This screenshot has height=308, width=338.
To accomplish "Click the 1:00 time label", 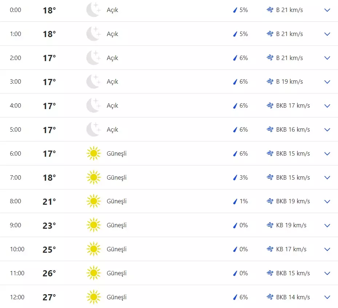I will 16,34.
